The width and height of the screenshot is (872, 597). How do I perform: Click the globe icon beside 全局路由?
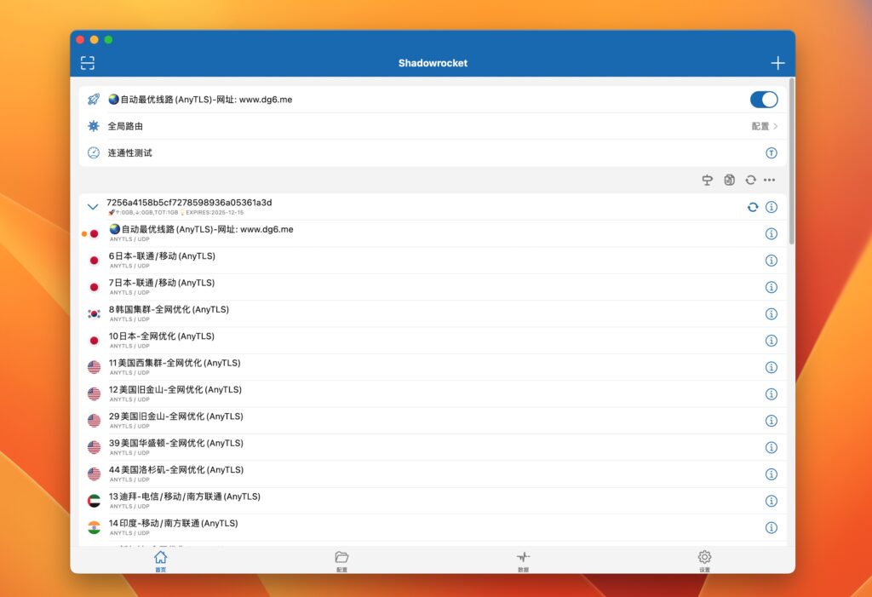tap(94, 125)
